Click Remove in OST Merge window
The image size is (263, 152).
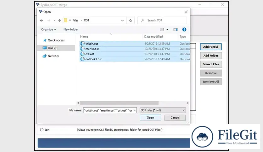click(x=211, y=73)
